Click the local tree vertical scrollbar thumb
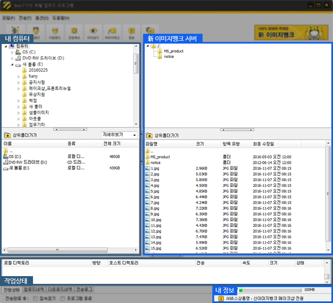Viewport: 333px width, 303px height. click(x=136, y=64)
